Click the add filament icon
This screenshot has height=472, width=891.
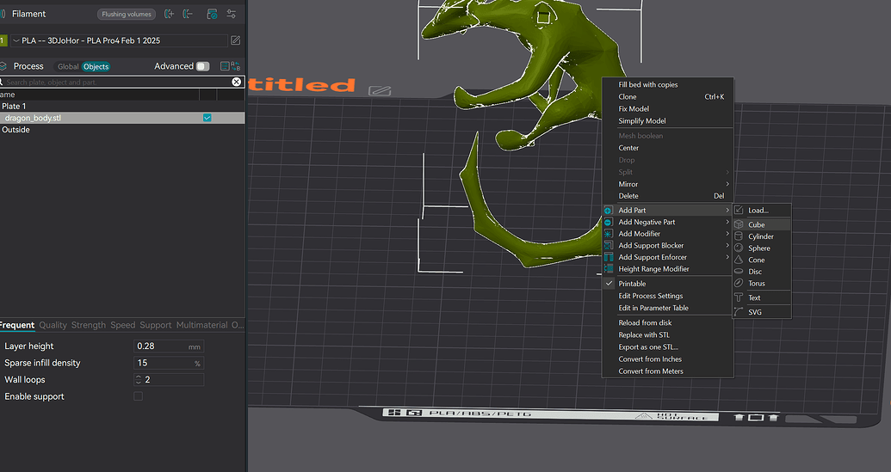[x=169, y=14]
